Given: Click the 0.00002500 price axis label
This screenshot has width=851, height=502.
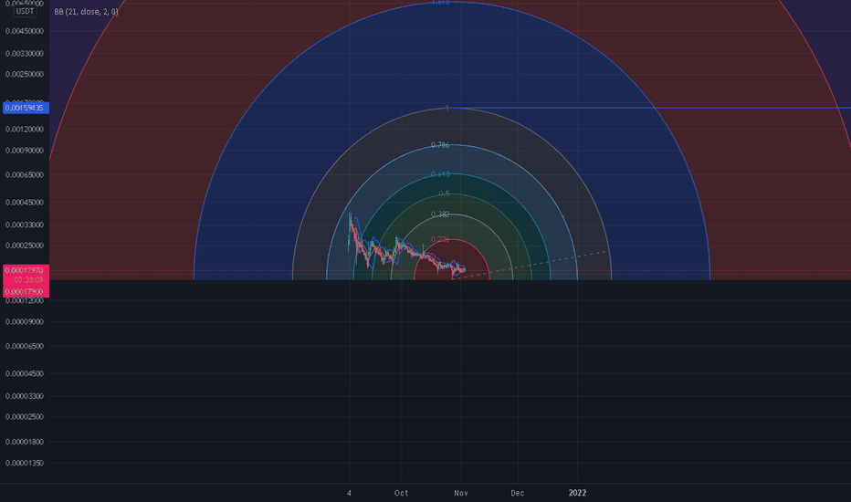Looking at the screenshot, I should [x=25, y=417].
